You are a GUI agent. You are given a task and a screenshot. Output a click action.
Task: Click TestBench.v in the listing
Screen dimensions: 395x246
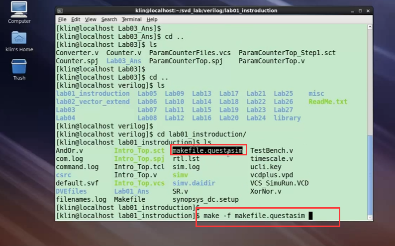point(272,151)
